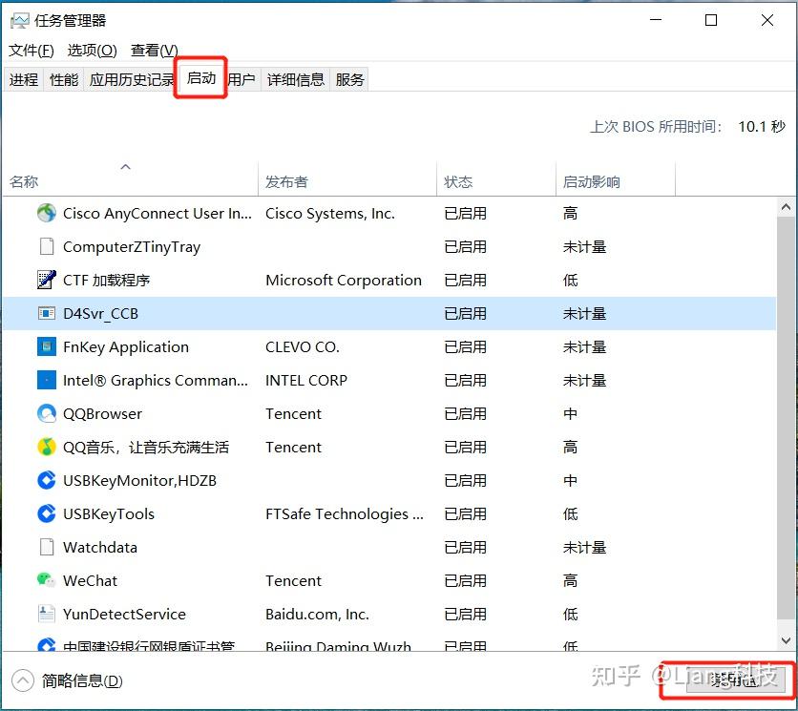Select the YunDetectService entry name

click(x=124, y=615)
